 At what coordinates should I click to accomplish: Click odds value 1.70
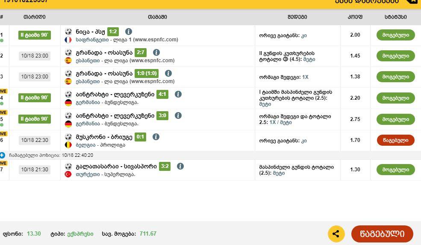tap(355, 140)
